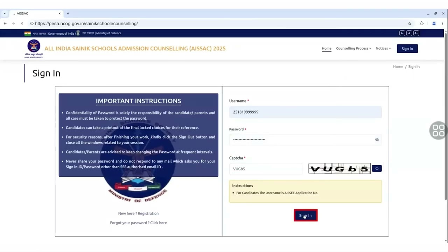Click the Password input field
Image resolution: width=448 pixels, height=252 pixels.
pyautogui.click(x=305, y=140)
